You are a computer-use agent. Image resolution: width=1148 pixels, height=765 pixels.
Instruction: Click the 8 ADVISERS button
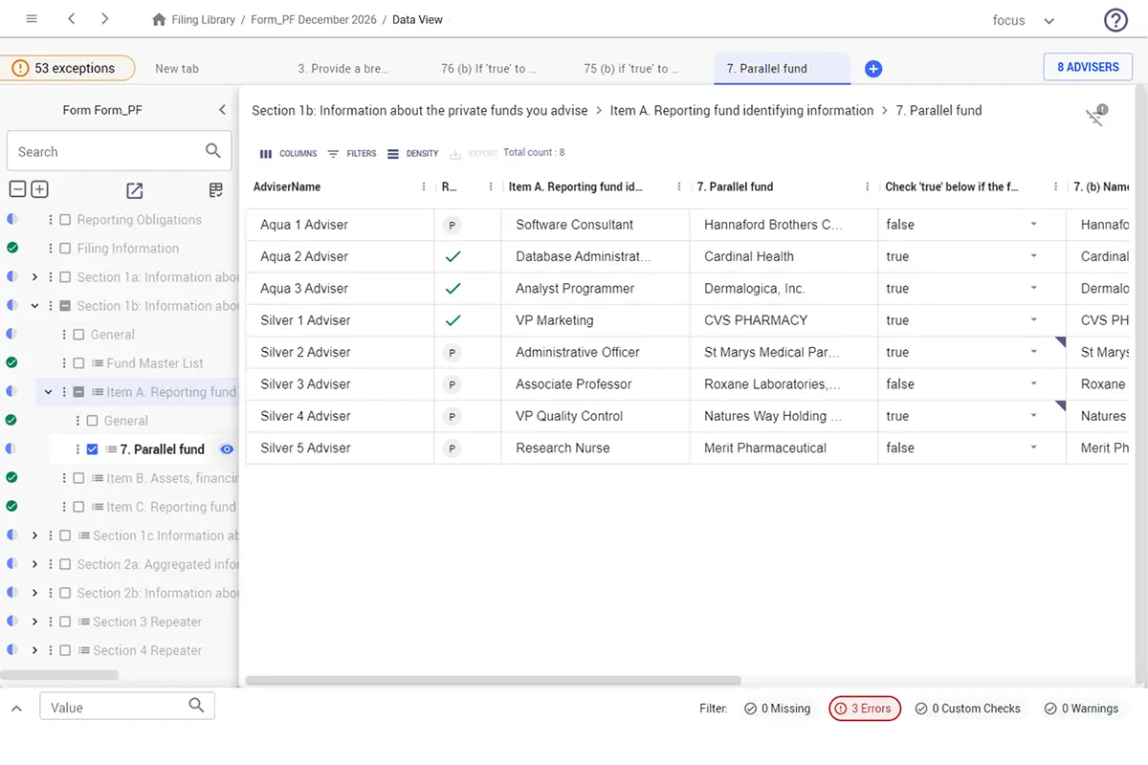(1088, 67)
